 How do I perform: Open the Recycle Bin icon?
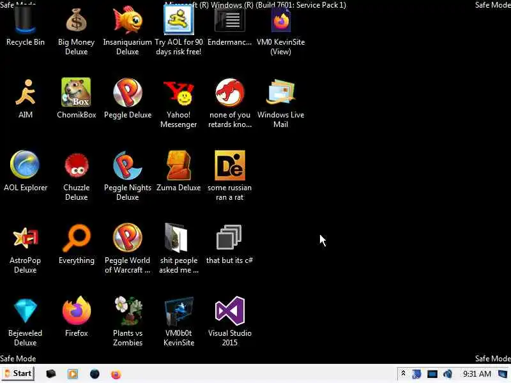25,20
